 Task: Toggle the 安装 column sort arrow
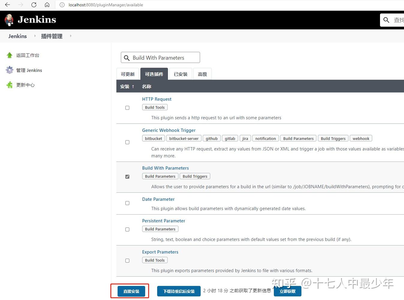133,87
